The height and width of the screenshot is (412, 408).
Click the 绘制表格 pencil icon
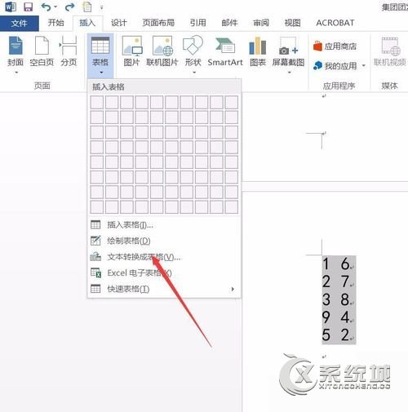[x=95, y=241]
